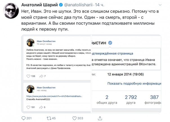
Task: Click Иван Охлобыстин avatar in top post
Action: coord(30,43)
